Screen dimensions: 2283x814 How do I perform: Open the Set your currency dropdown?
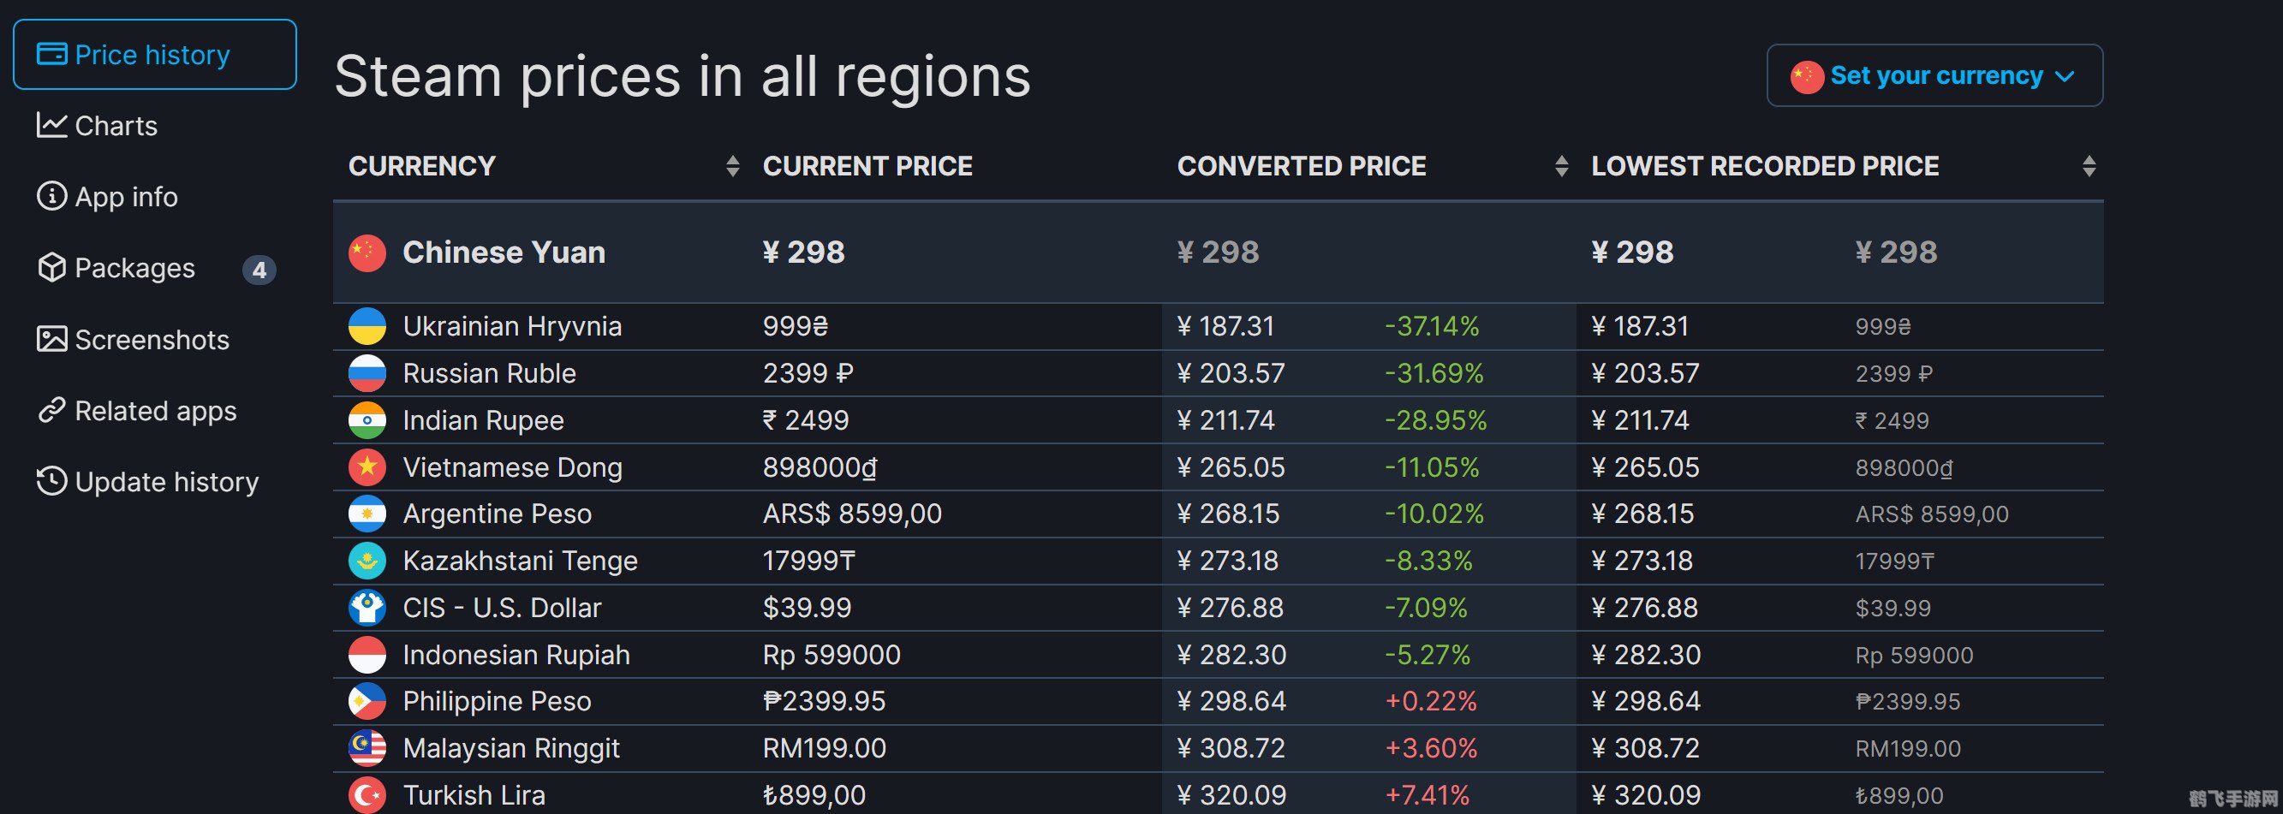pos(1933,75)
